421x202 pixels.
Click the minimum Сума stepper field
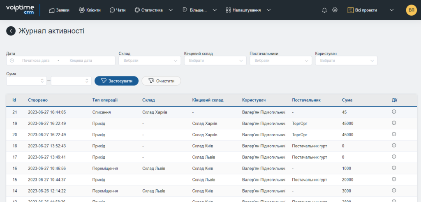click(x=26, y=81)
